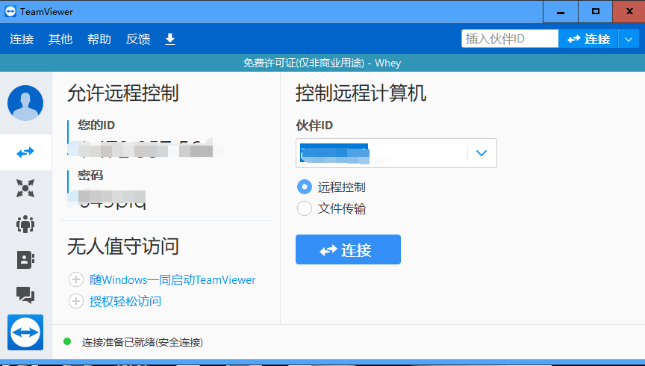Click the download update arrow icon
The image size is (645, 366).
coord(170,39)
